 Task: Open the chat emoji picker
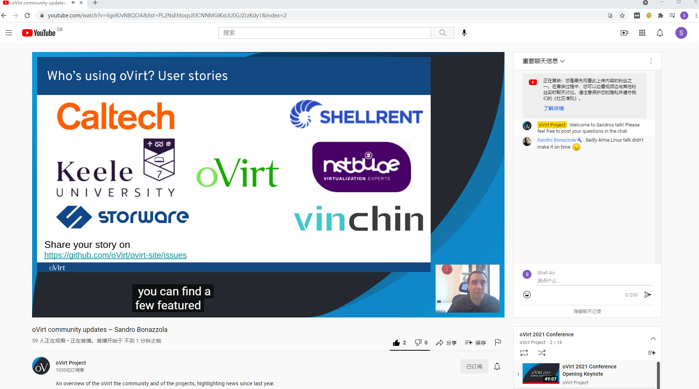(x=527, y=295)
